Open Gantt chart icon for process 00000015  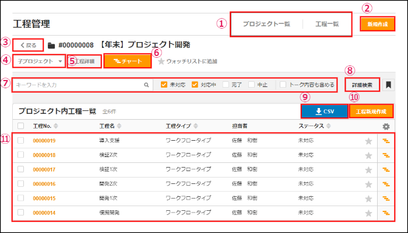[386, 199]
